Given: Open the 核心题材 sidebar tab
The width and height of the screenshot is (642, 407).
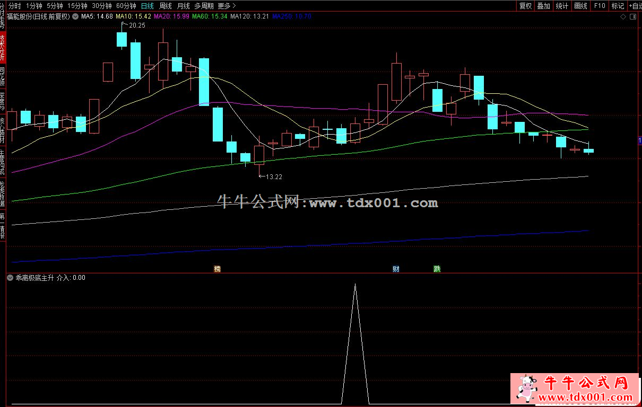Looking at the screenshot, I should [x=3, y=130].
